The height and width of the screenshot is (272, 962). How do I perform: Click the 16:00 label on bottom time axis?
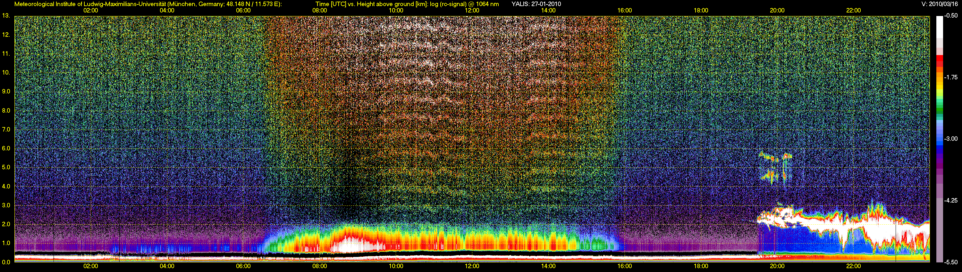pyautogui.click(x=624, y=267)
